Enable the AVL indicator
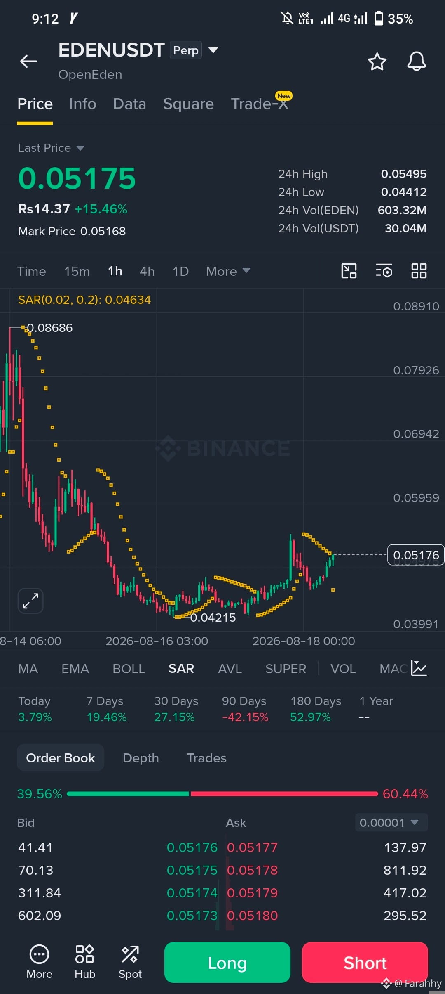This screenshot has height=994, width=445. point(230,669)
